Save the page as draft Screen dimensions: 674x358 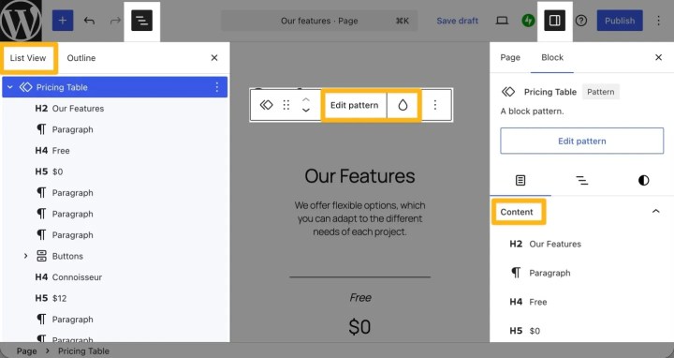[x=458, y=21]
